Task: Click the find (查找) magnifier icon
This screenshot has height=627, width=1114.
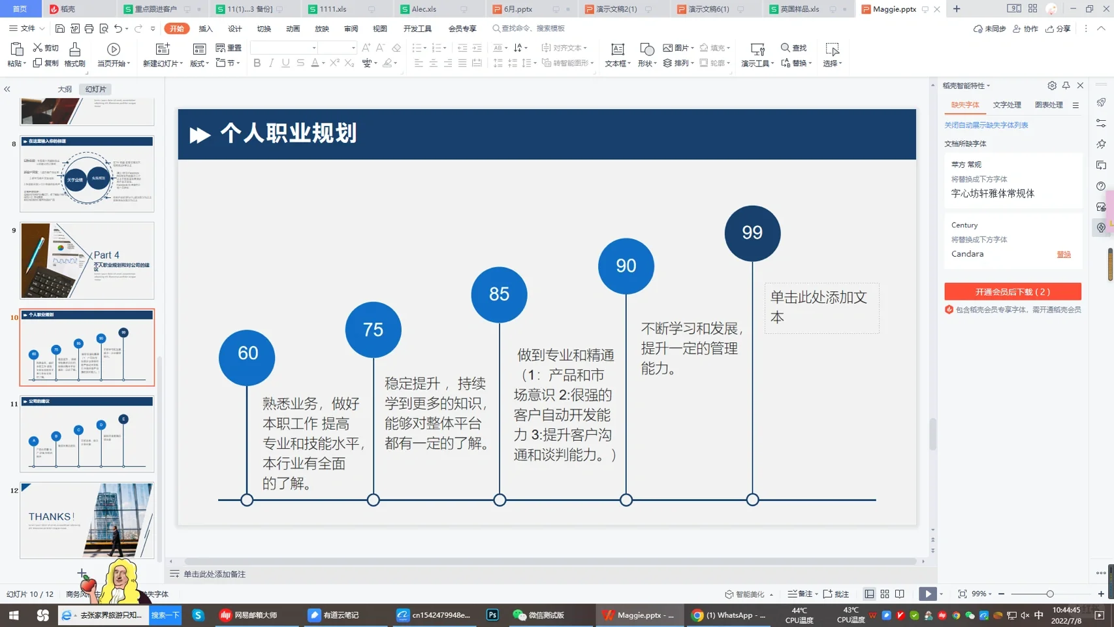Action: [x=786, y=48]
